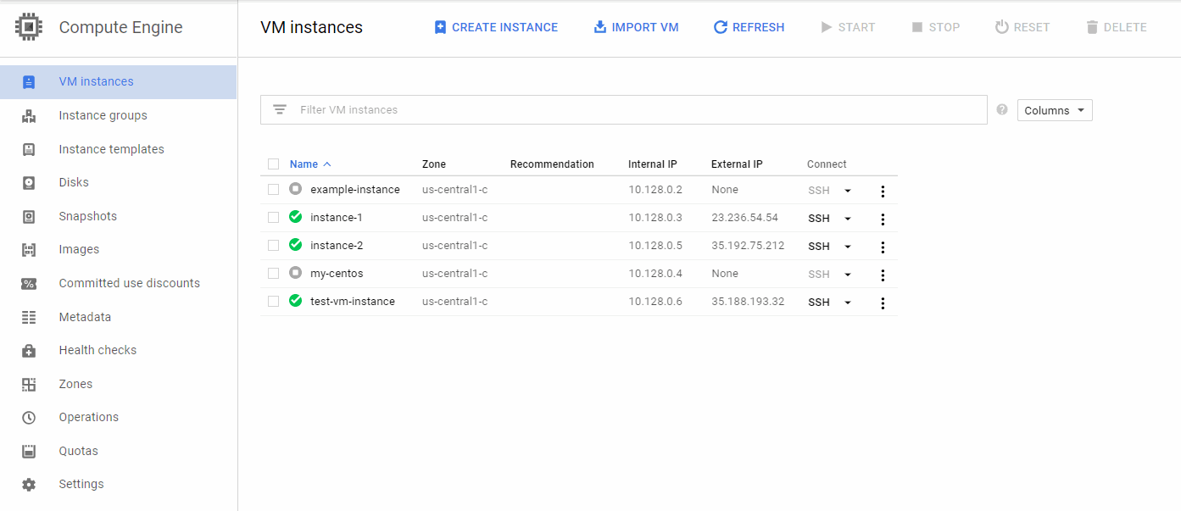This screenshot has height=511, width=1181.
Task: View the Operations log
Action: click(x=88, y=416)
